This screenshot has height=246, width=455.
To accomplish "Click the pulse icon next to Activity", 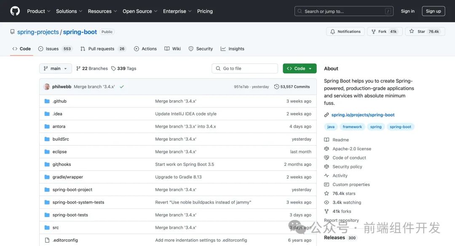I will click(x=327, y=176).
